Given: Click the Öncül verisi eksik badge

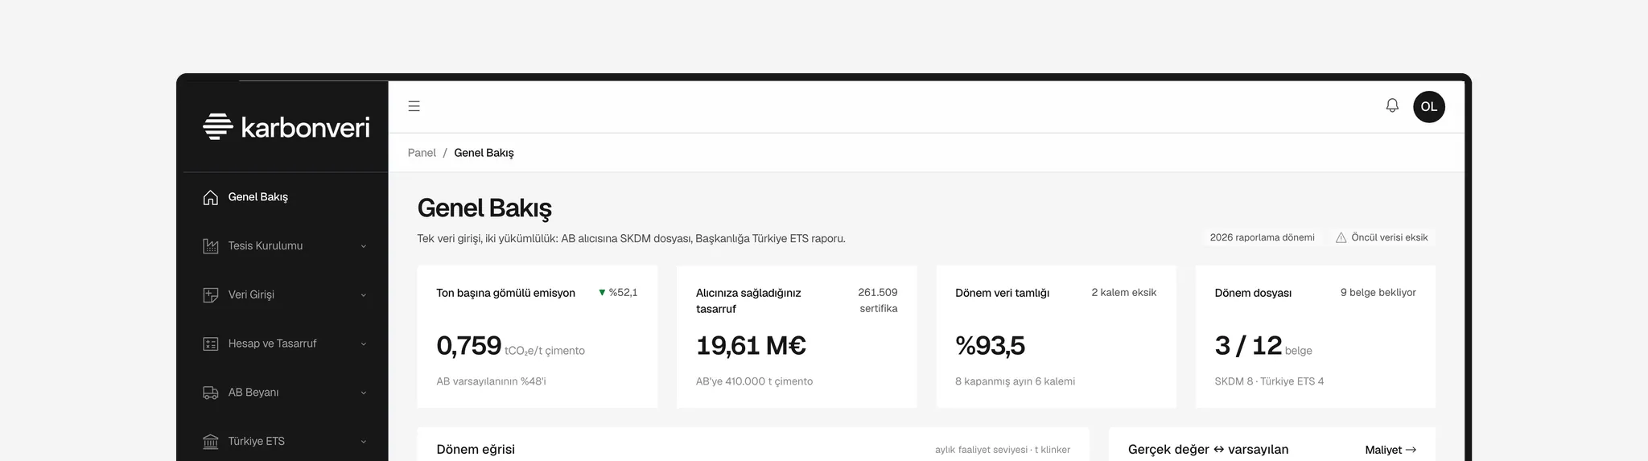Looking at the screenshot, I should (1382, 238).
